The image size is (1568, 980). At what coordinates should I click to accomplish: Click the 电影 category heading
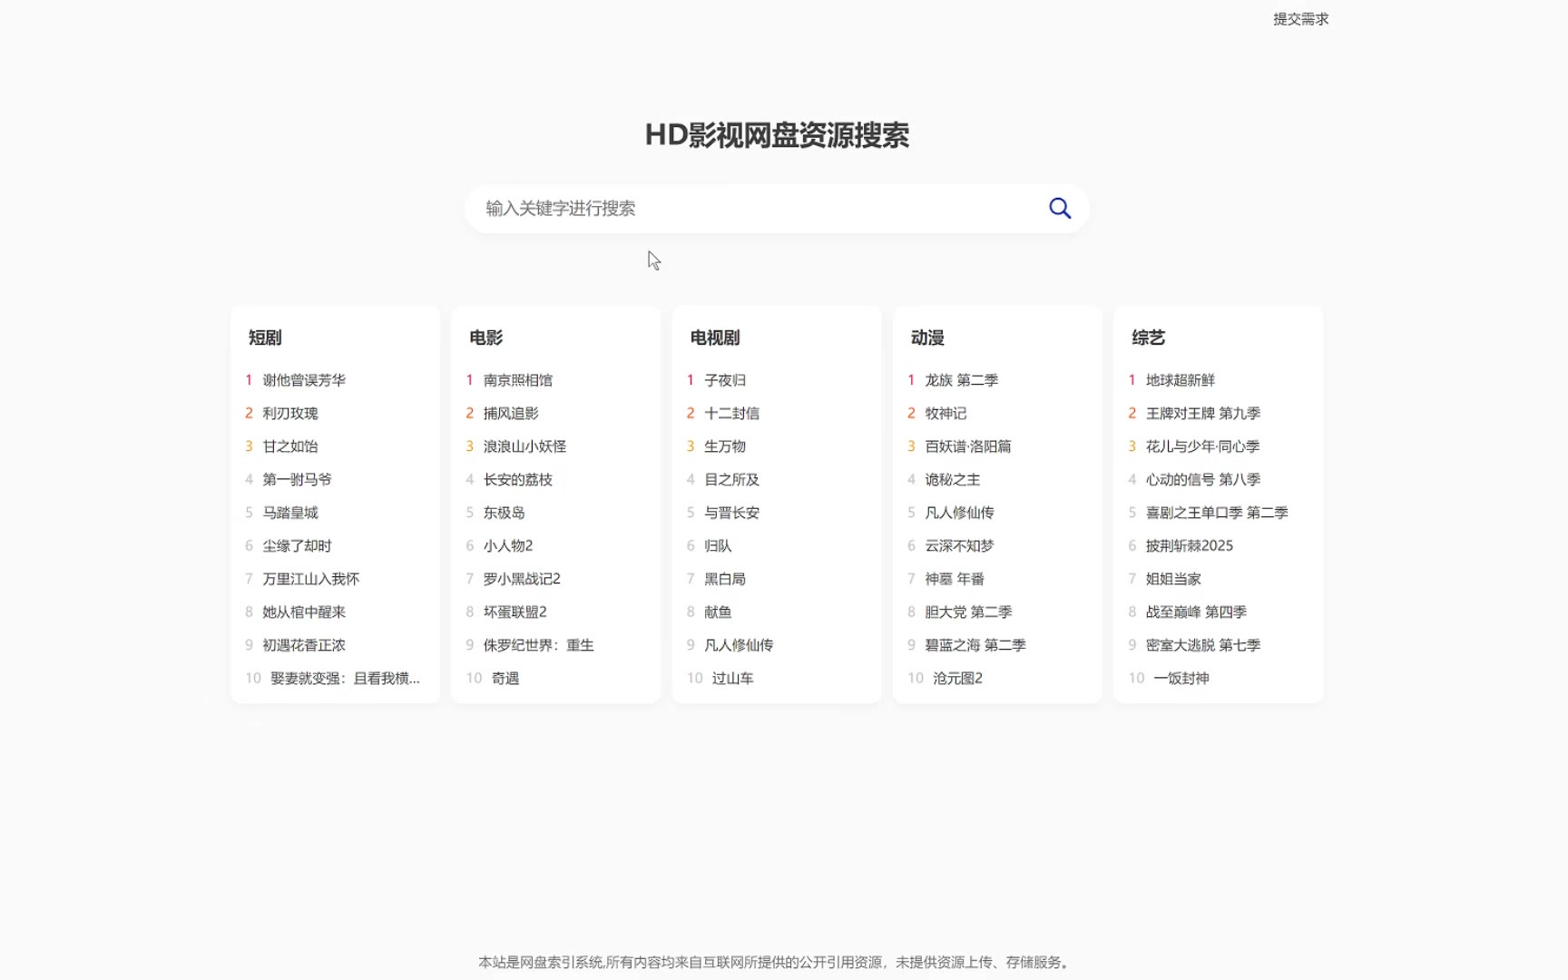point(485,338)
